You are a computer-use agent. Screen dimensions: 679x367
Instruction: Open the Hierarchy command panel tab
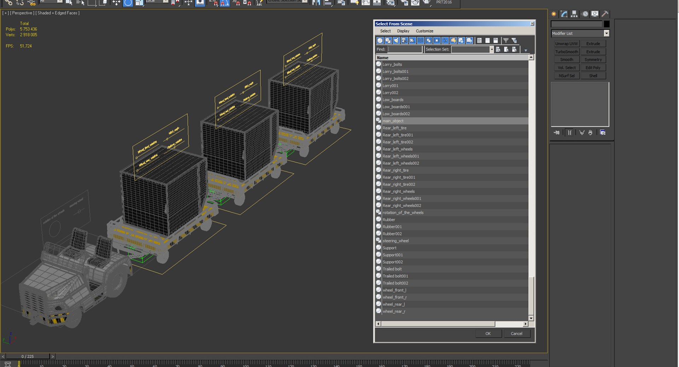click(x=574, y=14)
